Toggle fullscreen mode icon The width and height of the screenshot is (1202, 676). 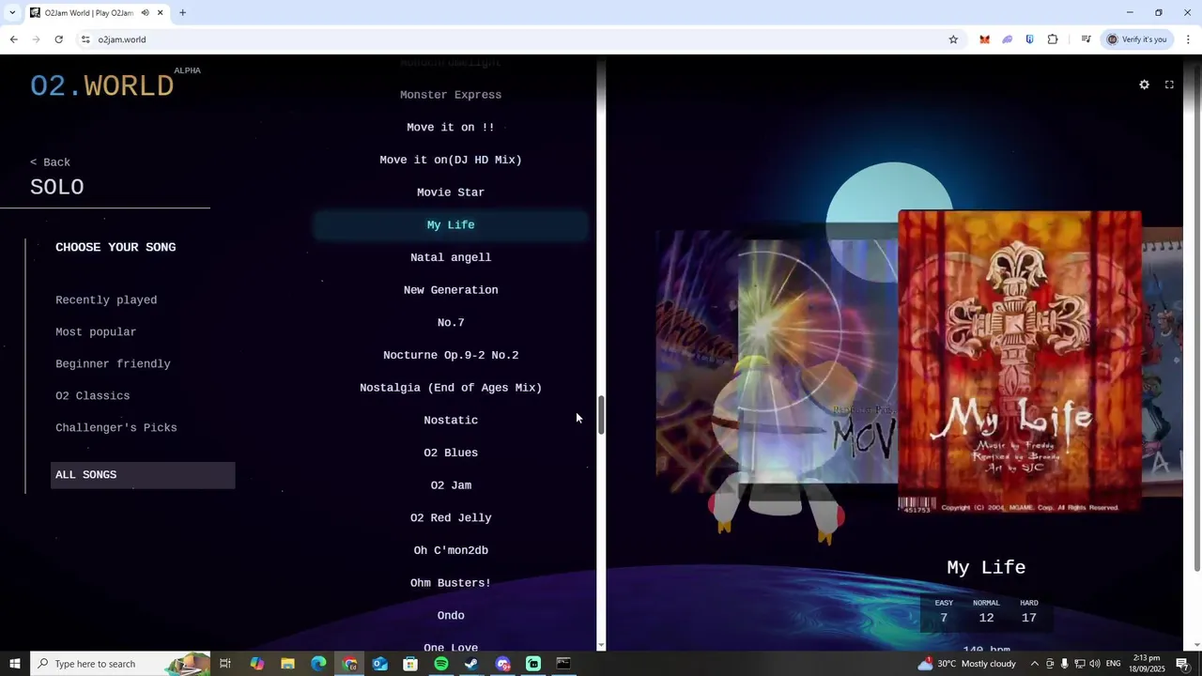click(1169, 84)
